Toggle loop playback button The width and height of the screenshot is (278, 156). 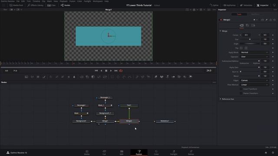point(121,71)
